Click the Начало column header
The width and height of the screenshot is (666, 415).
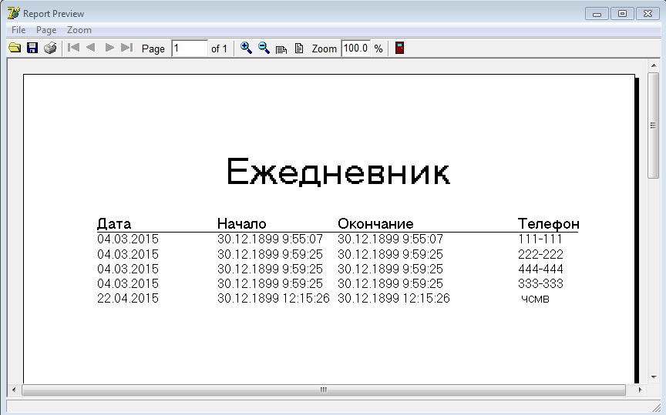coord(242,223)
